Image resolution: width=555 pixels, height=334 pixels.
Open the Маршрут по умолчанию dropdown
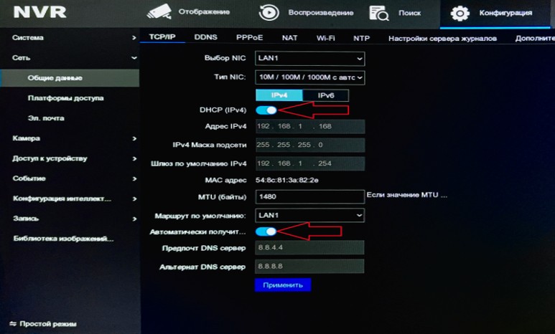click(309, 215)
